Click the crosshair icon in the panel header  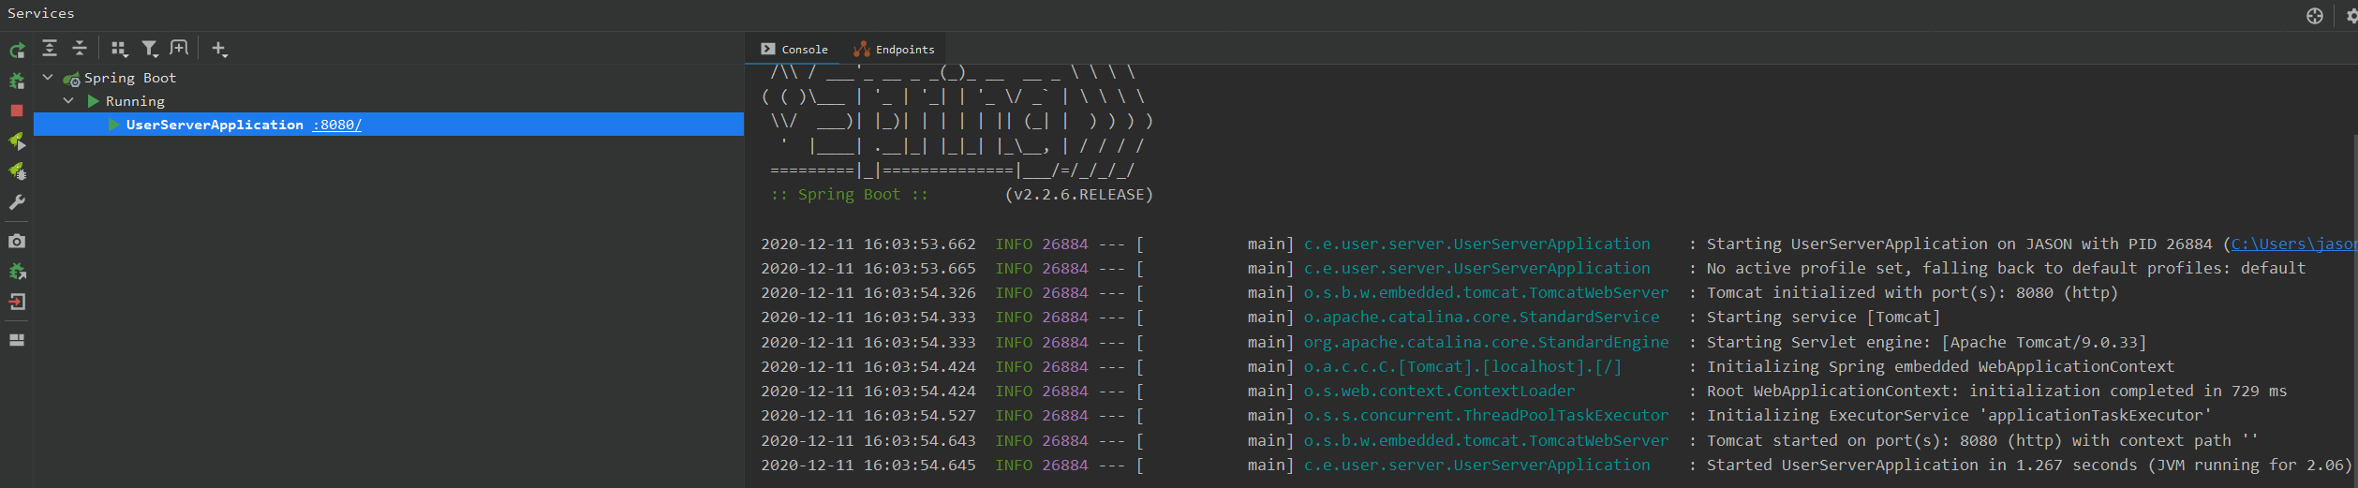click(x=2314, y=15)
